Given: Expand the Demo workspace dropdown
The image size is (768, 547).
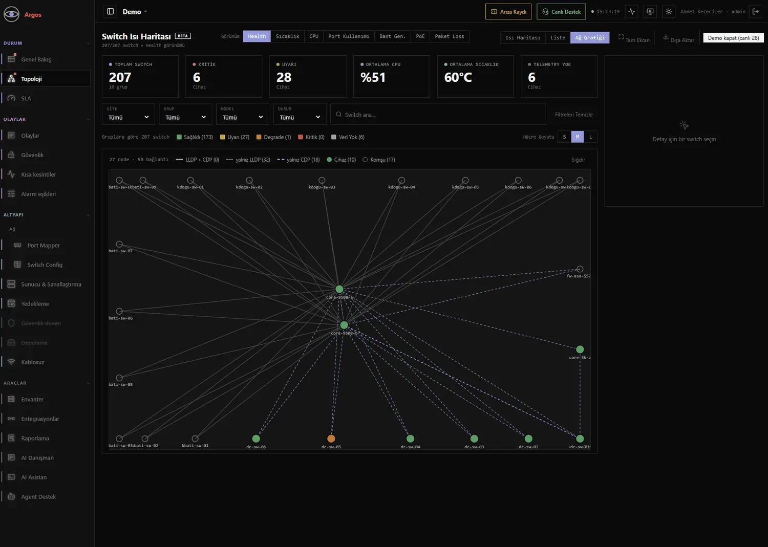Looking at the screenshot, I should coord(135,12).
